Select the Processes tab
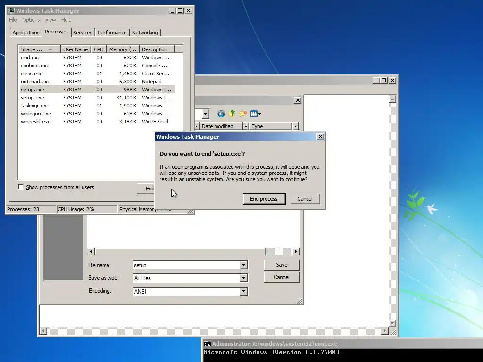 coord(56,32)
